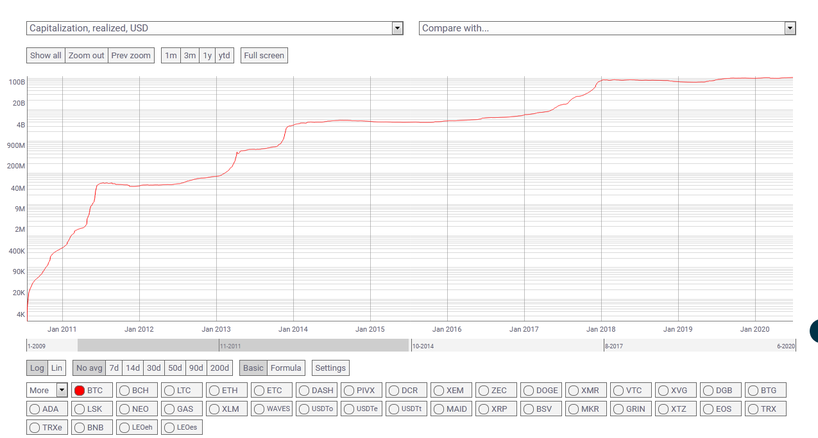The image size is (818, 438).
Task: Click the Show all button
Action: tap(46, 55)
